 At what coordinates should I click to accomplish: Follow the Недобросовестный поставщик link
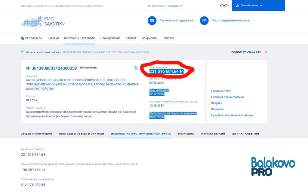click(x=232, y=115)
